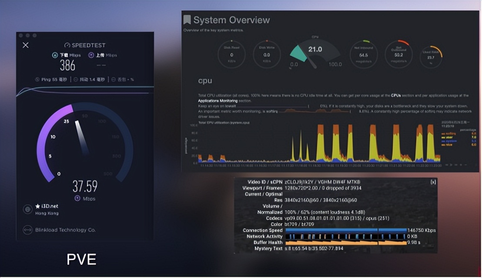The image size is (482, 278).
Task: Click the upload icon below 37.59
Action: (x=77, y=198)
